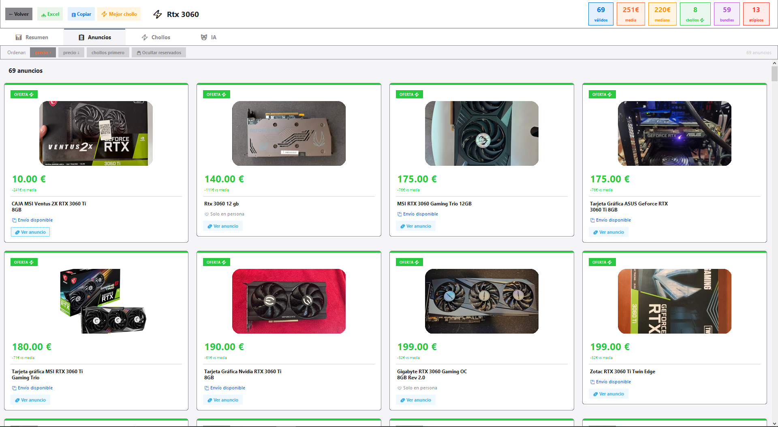Click the Chollos tab lightning icon
The width and height of the screenshot is (778, 427).
145,37
